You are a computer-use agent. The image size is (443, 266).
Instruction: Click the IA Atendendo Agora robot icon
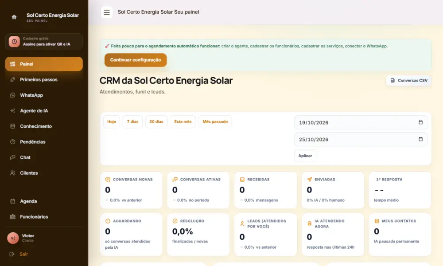coord(309,223)
